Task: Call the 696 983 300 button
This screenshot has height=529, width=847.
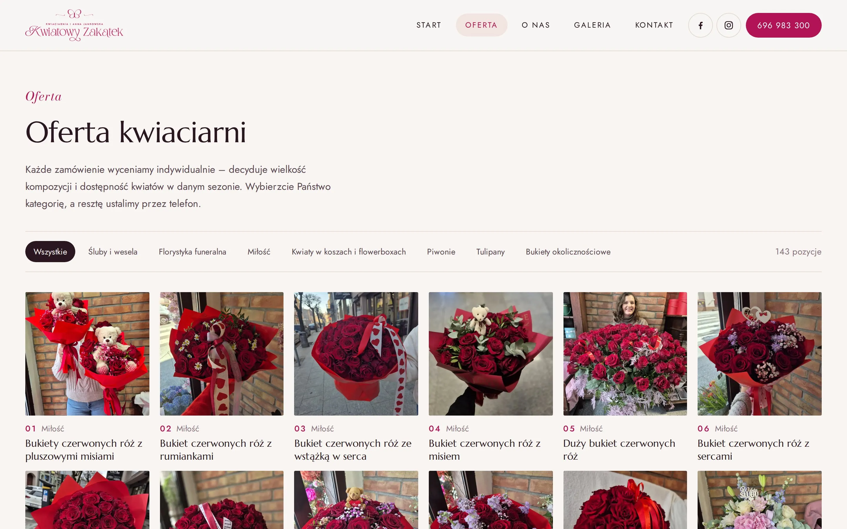Action: tap(783, 25)
